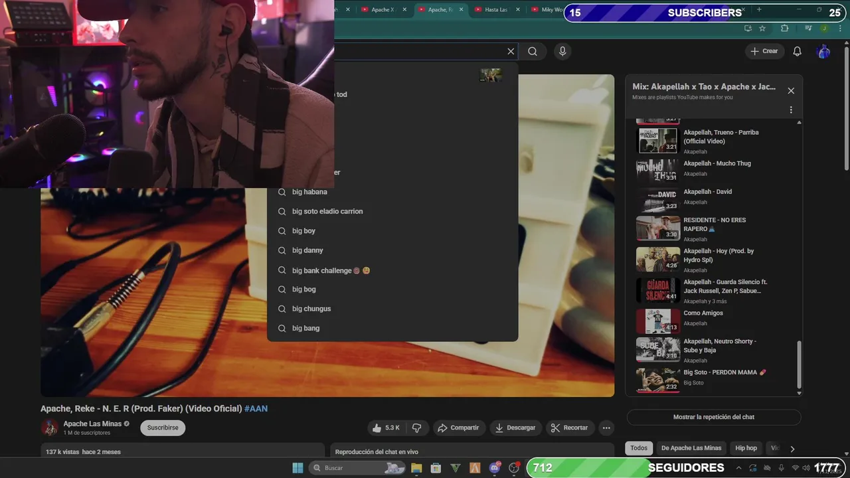Click Descargar download button
The width and height of the screenshot is (850, 478).
[515, 428]
